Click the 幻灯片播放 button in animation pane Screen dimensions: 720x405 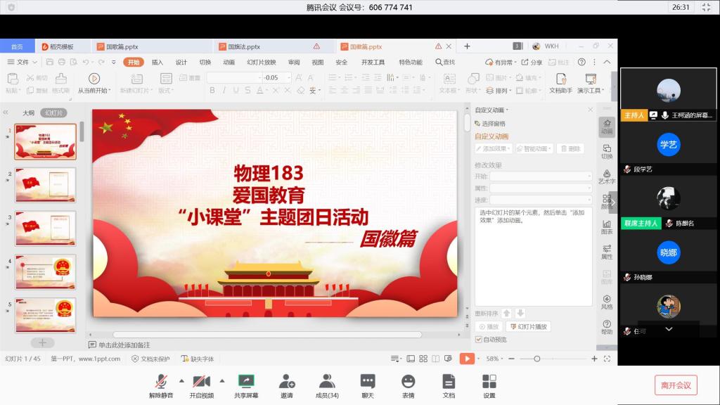528,327
